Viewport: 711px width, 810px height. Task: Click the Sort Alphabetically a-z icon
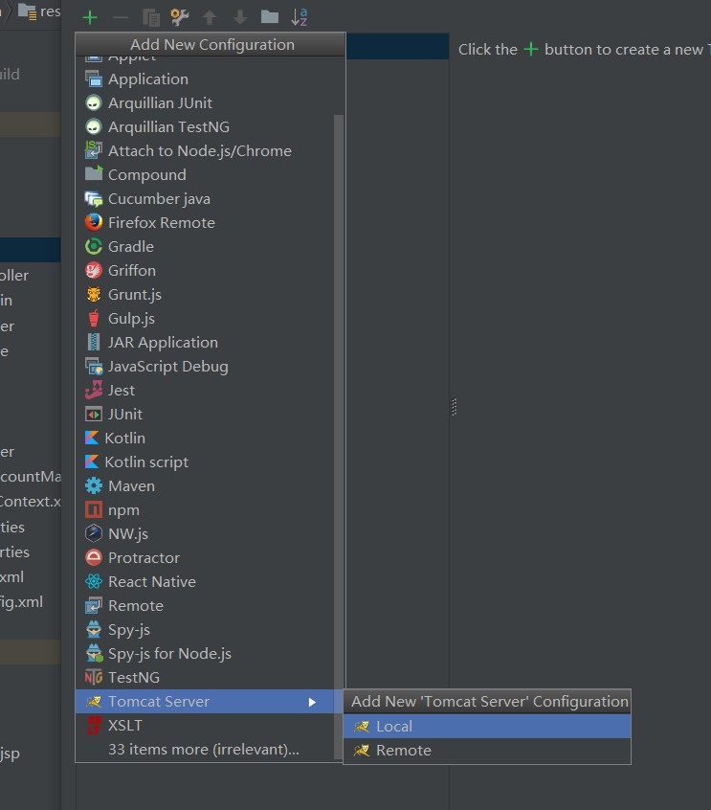[x=299, y=17]
